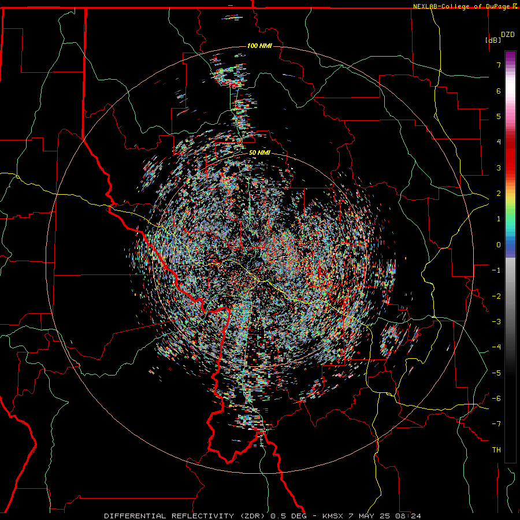Click the -7 value on color scale
Image resolution: width=520 pixels, height=520 pixels.
click(x=496, y=424)
